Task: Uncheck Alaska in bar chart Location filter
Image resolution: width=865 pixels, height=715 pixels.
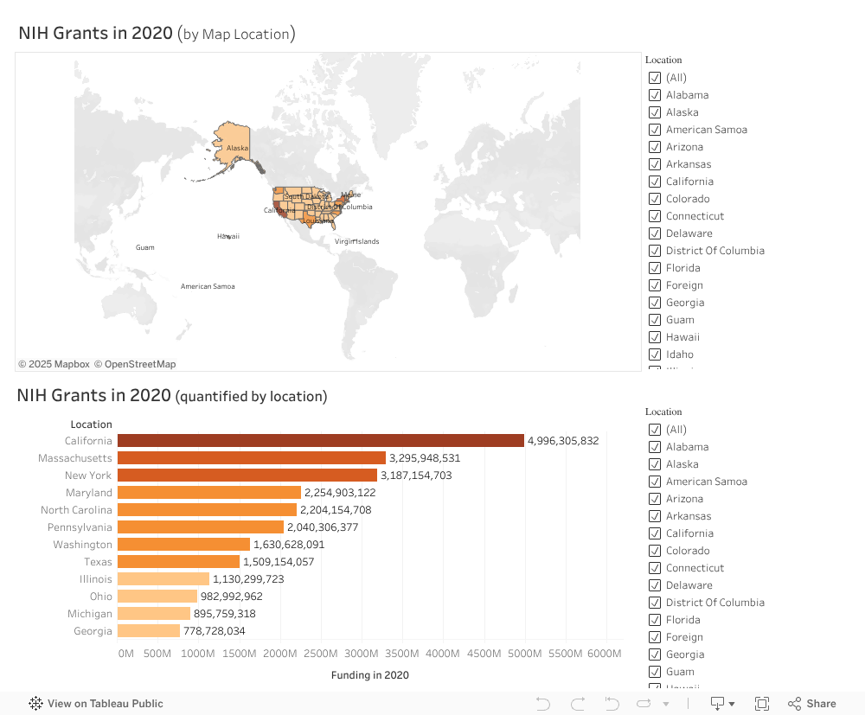Action: pos(655,464)
